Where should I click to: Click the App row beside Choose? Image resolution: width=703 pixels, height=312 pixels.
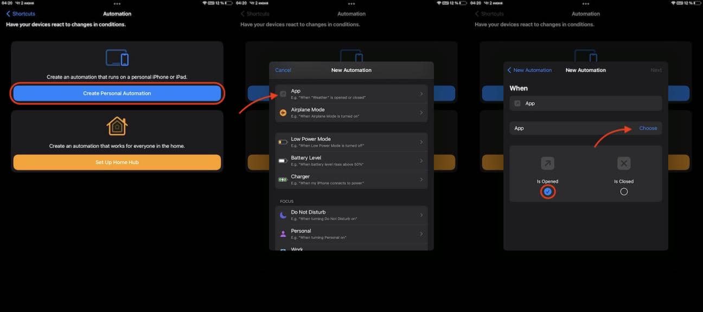coord(586,128)
